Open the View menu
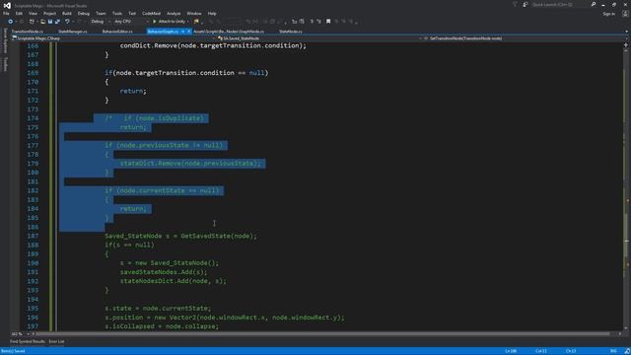 [33, 14]
